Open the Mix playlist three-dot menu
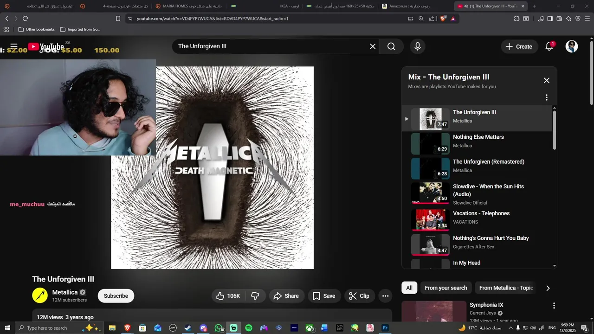This screenshot has height=334, width=594. pos(547,97)
